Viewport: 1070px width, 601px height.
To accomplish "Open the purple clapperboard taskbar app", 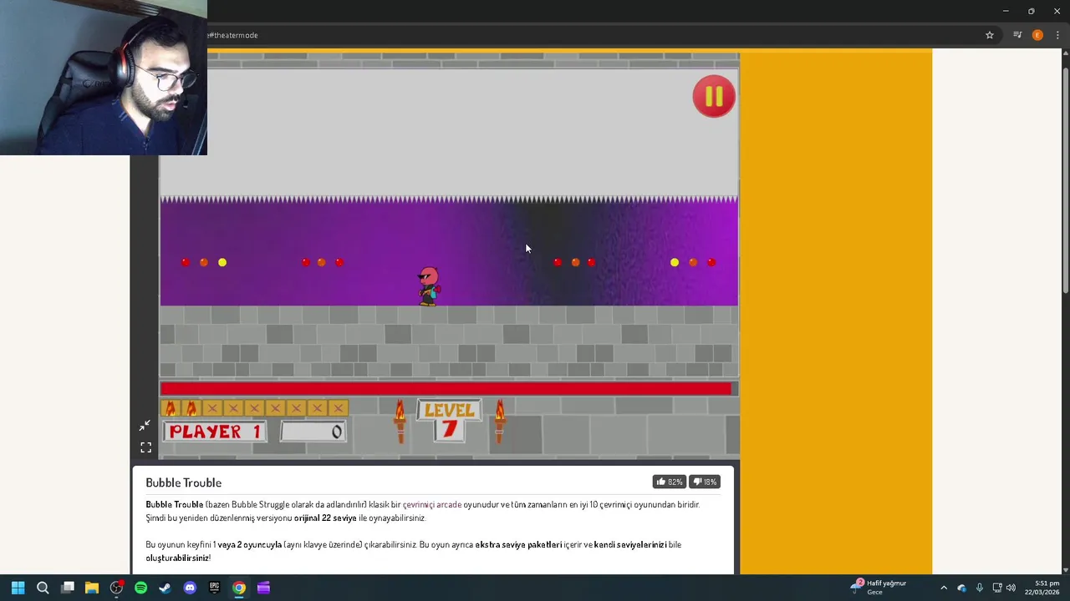I will (x=263, y=588).
